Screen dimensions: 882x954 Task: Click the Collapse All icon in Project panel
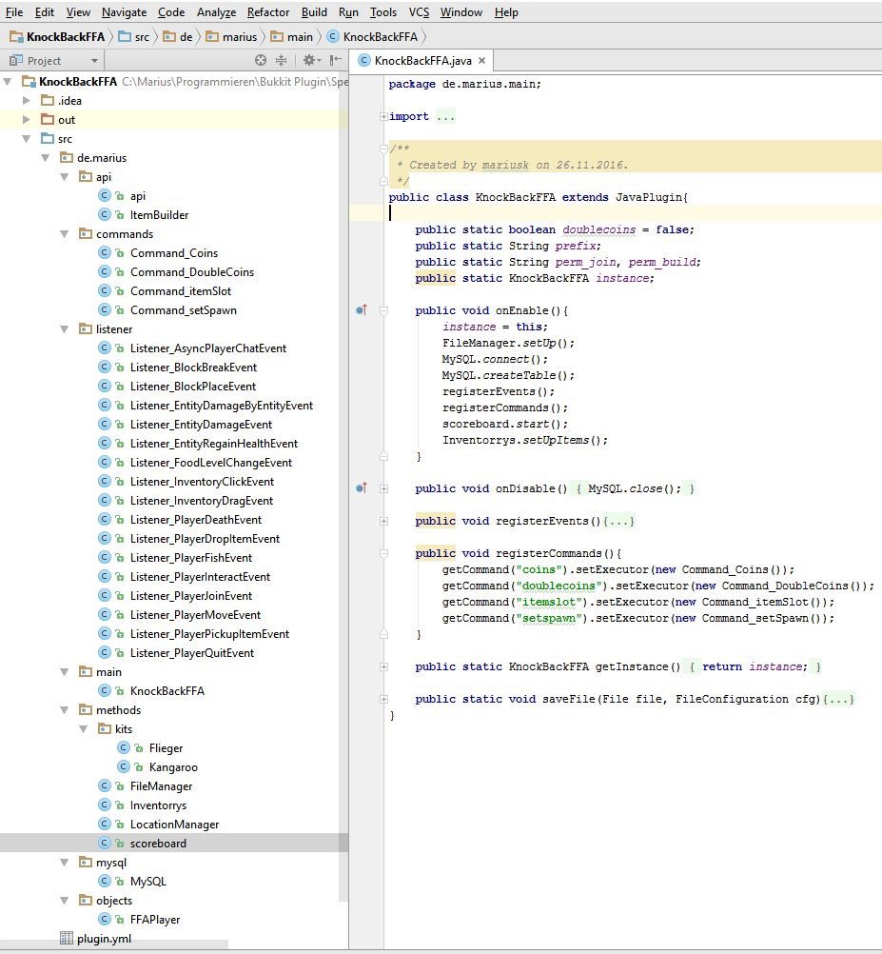click(281, 60)
